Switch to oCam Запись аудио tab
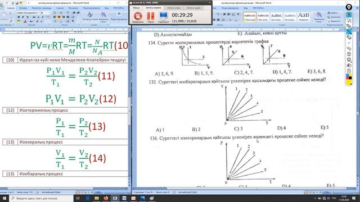This screenshot has height=202, width=360. (x=193, y=8)
